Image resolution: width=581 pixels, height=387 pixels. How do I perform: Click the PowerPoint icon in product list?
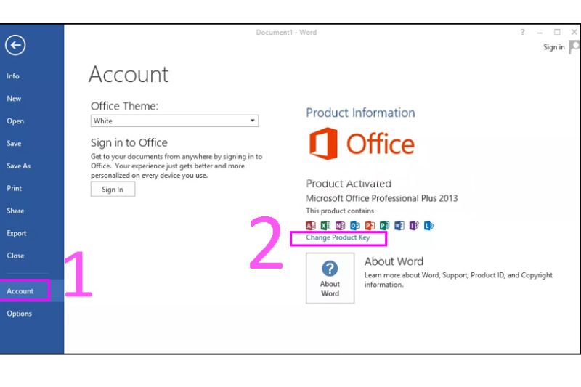click(370, 225)
